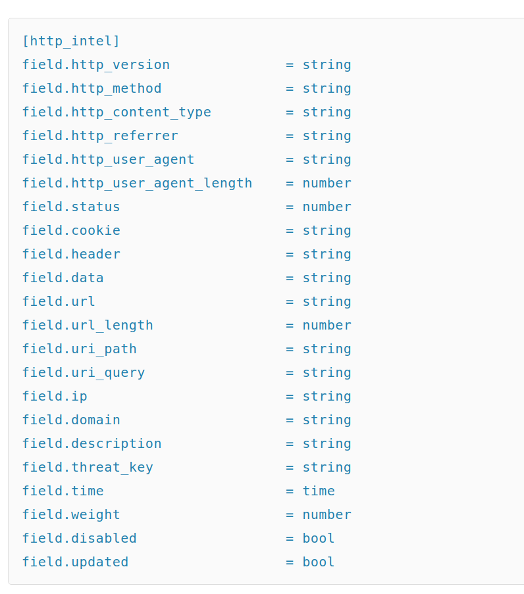Image resolution: width=524 pixels, height=594 pixels.
Task: Click the field.threat_key line
Action: [88, 468]
